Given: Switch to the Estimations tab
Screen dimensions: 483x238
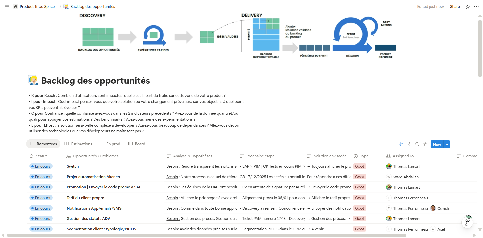Looking at the screenshot, I should pos(78,144).
